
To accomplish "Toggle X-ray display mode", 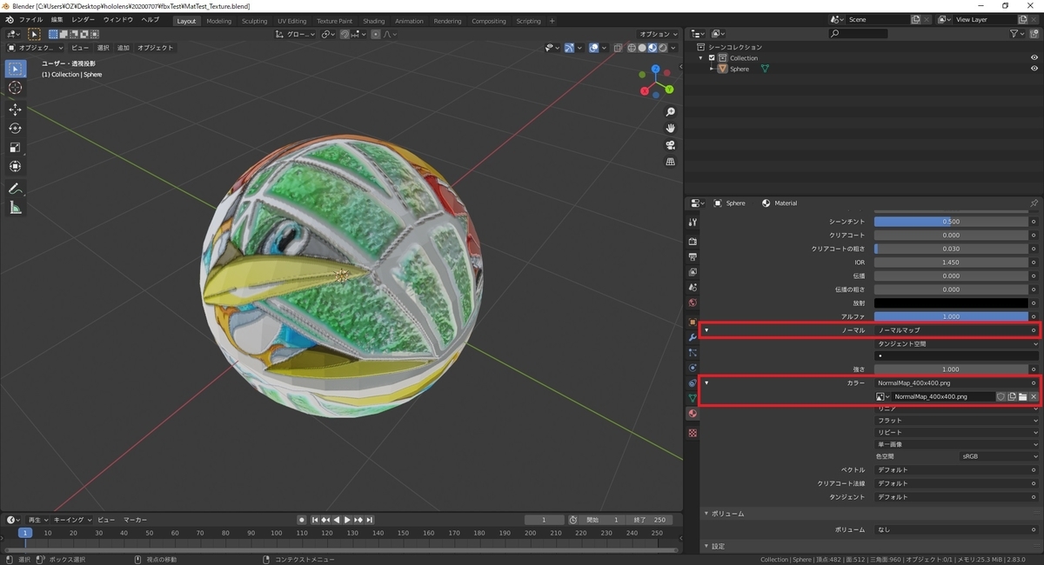I will [x=617, y=48].
